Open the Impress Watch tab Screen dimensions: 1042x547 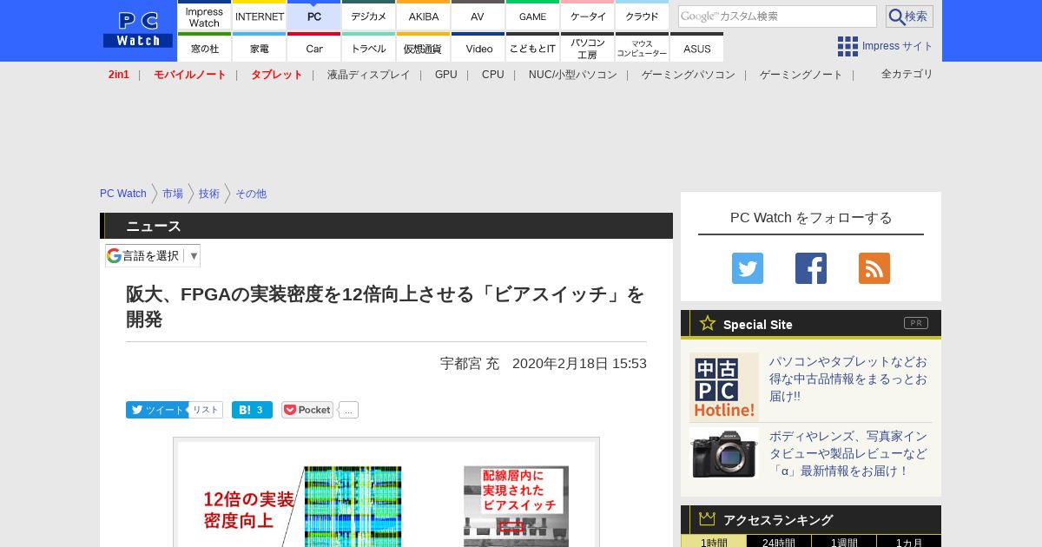[204, 16]
